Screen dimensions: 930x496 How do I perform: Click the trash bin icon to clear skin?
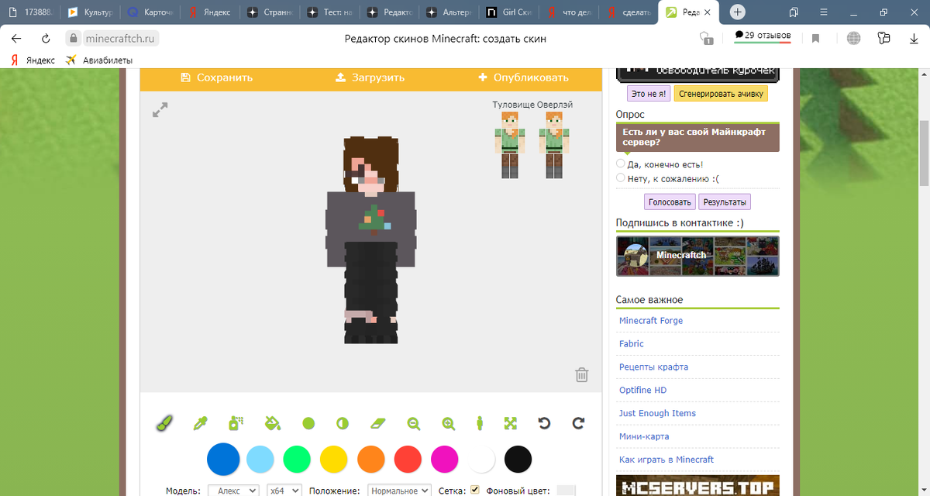tap(582, 375)
